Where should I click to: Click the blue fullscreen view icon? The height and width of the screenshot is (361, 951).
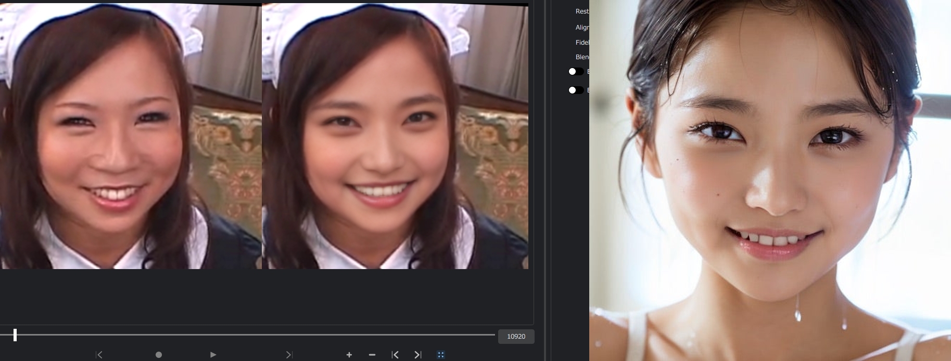441,355
